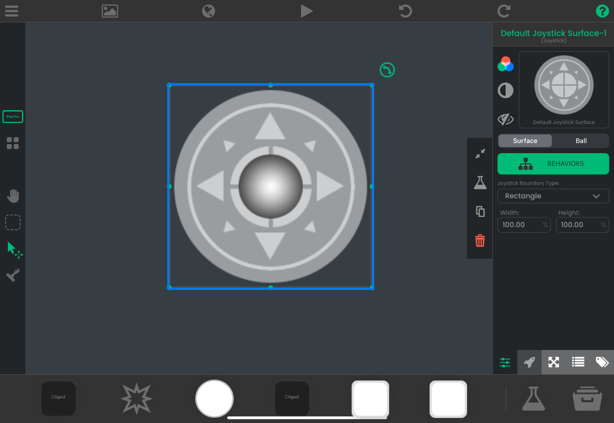Select the dashed marquee selection tool

13,222
